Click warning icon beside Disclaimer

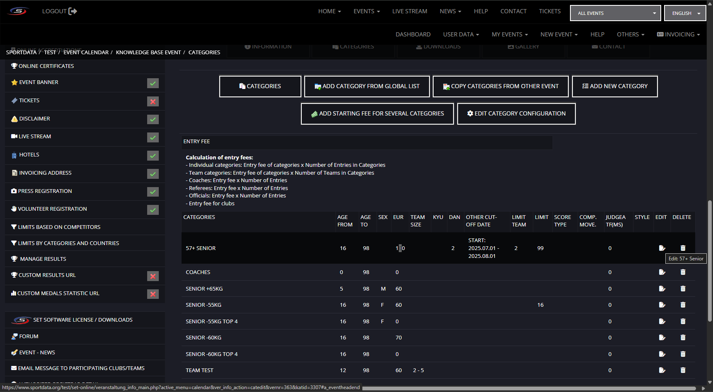(15, 119)
